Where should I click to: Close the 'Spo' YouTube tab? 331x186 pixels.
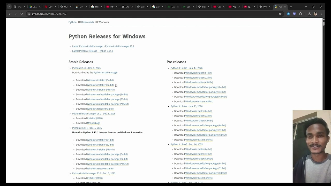[254, 7]
